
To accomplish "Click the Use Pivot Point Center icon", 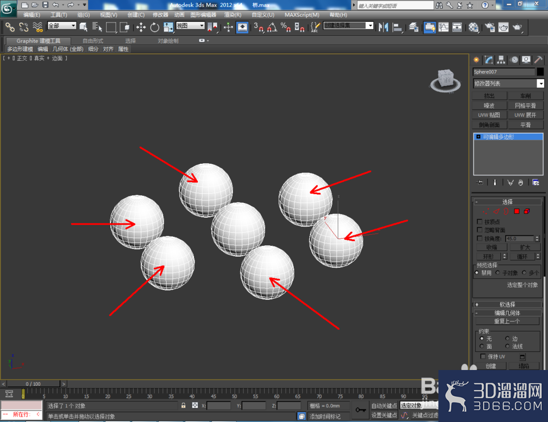I will tap(213, 27).
